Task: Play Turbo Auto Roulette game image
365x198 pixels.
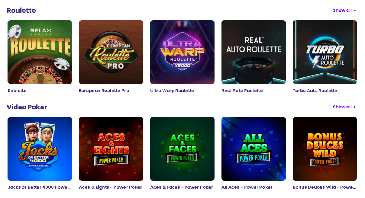Action: click(x=325, y=52)
